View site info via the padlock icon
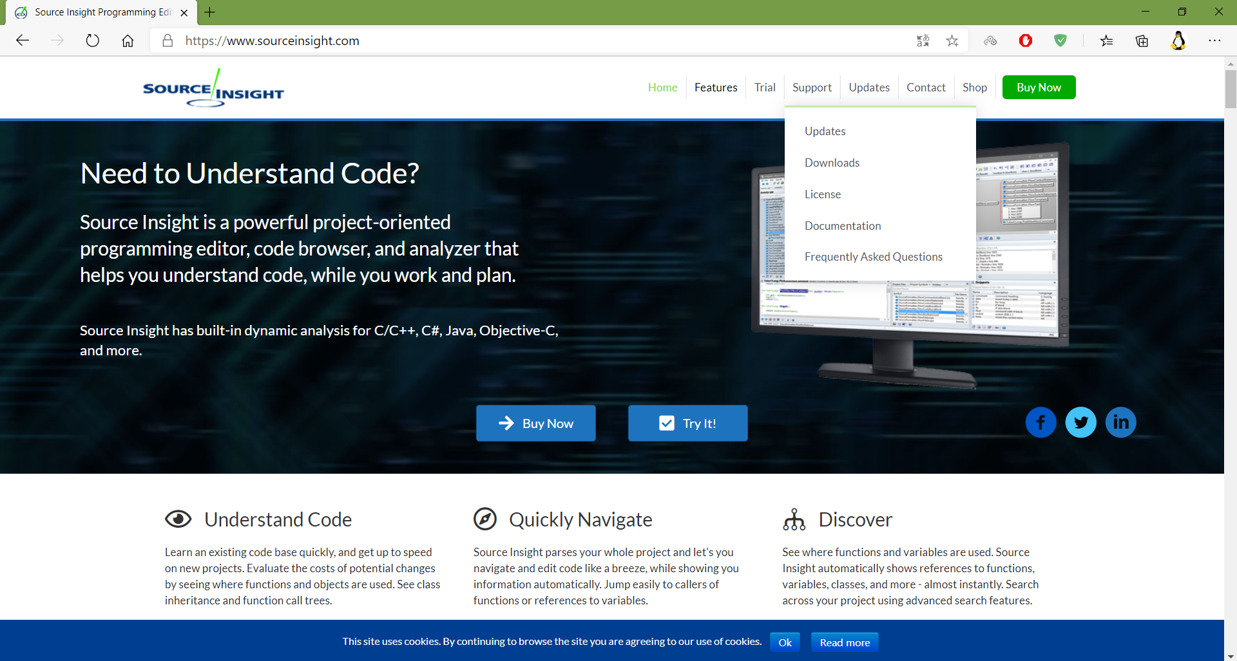This screenshot has height=661, width=1237. coord(168,41)
